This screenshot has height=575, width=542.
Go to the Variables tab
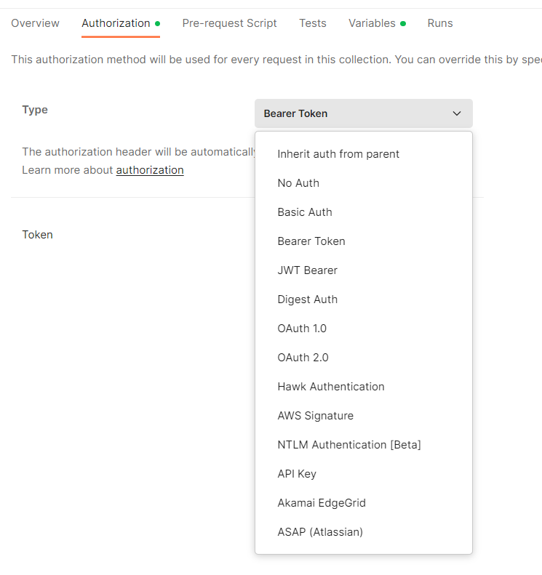[x=372, y=23]
